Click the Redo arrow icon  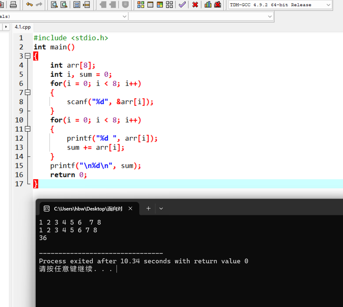coord(39,4)
